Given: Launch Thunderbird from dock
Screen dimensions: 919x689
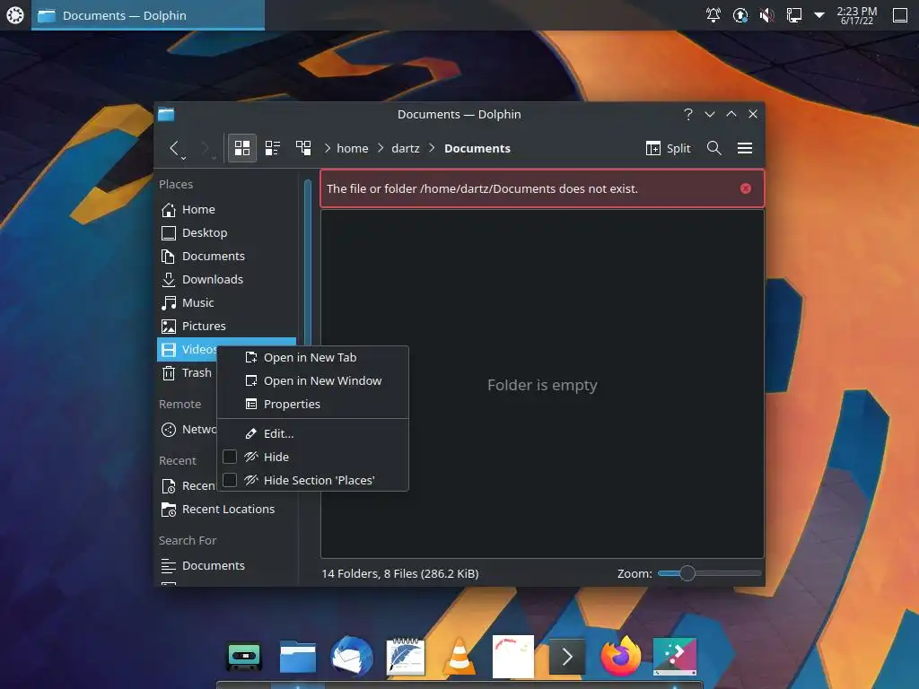Looking at the screenshot, I should (352, 657).
